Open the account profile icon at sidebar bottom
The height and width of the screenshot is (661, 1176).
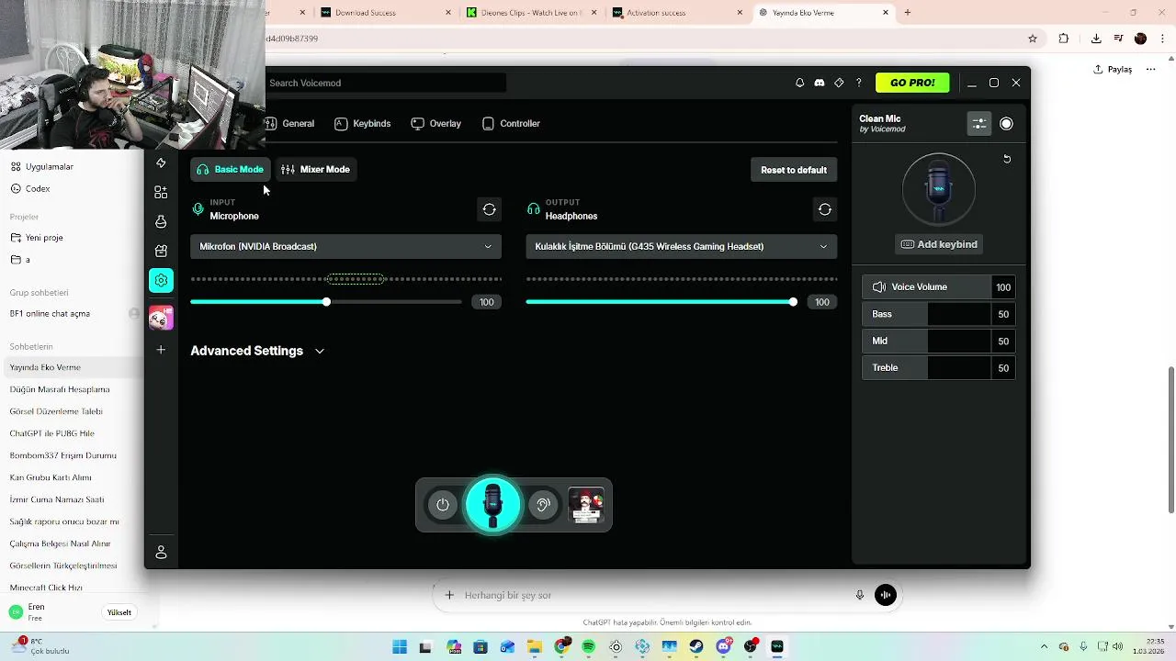161,552
